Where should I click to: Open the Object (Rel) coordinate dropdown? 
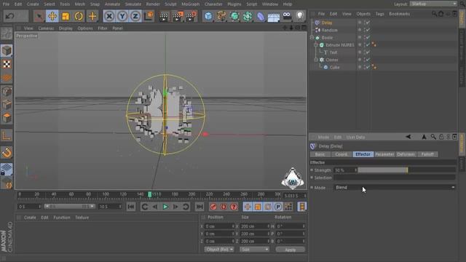click(219, 250)
